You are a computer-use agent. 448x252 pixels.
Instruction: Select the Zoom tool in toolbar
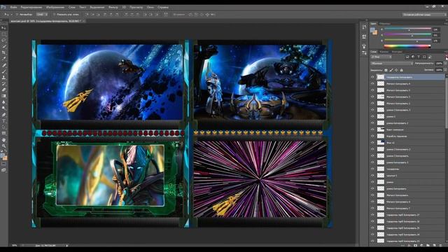(3, 146)
